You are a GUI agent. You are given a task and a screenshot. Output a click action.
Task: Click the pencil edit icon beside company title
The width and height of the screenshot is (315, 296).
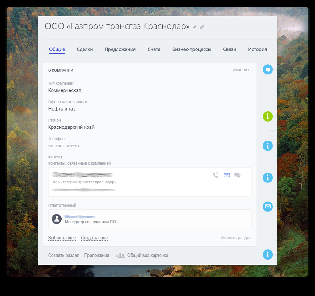point(195,27)
